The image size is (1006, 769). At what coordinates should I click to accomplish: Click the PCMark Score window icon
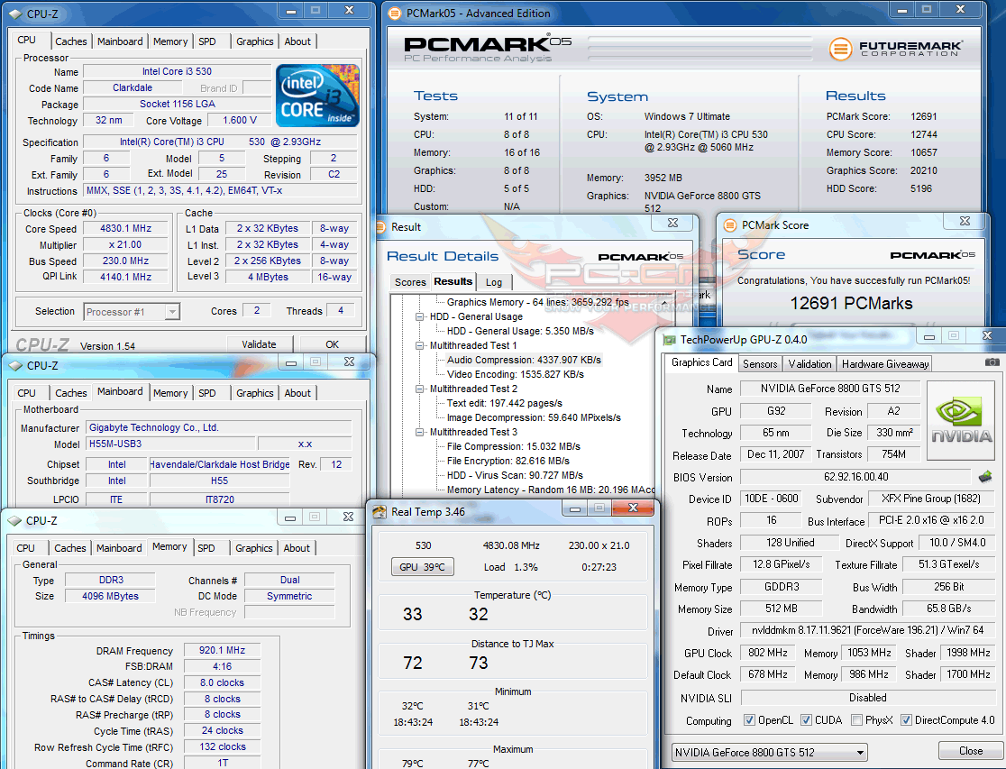(x=729, y=225)
